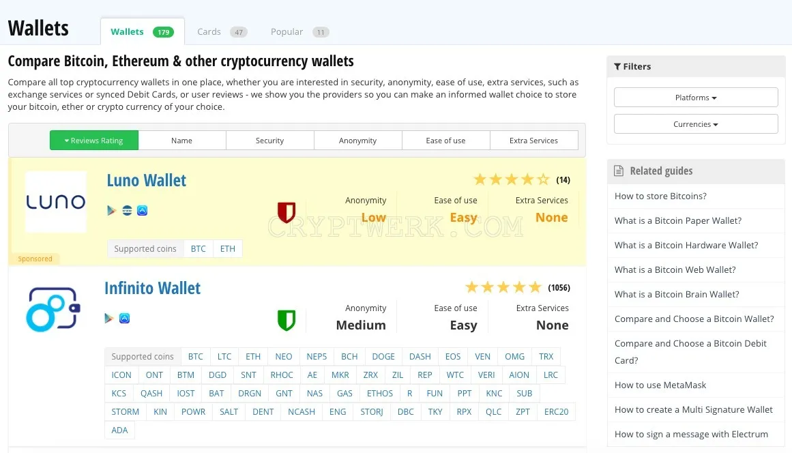Click the red security shield for Luno
Image resolution: width=792 pixels, height=453 pixels.
[x=287, y=213]
